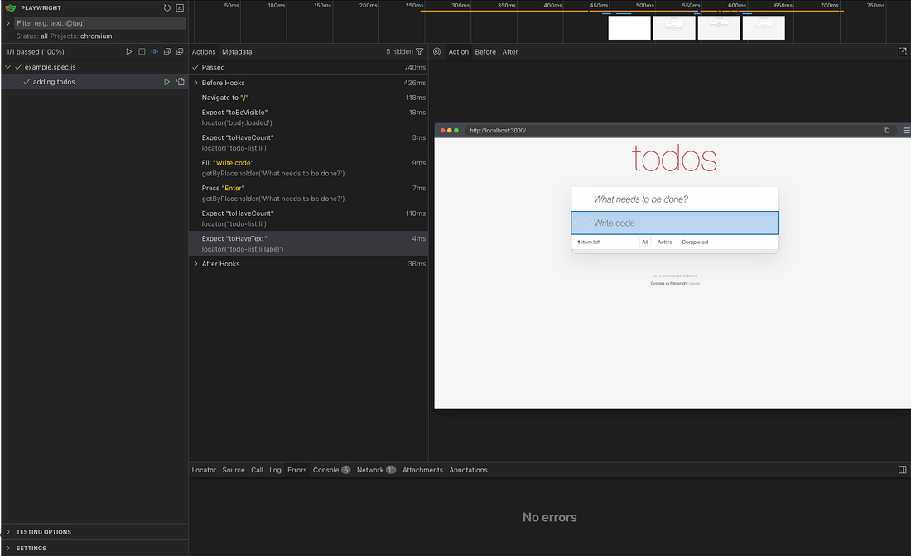Open the hidden actions filter funnel
The image size is (911, 556).
420,51
